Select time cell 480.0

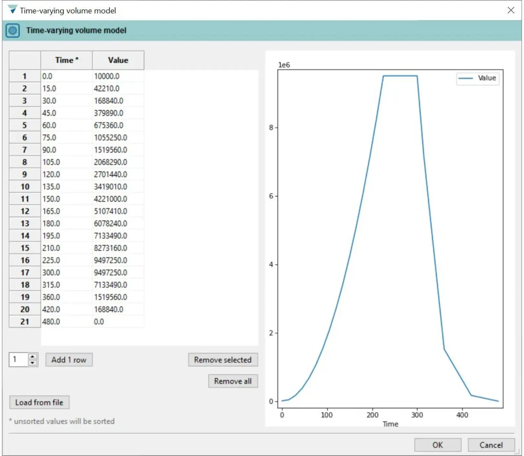click(67, 322)
